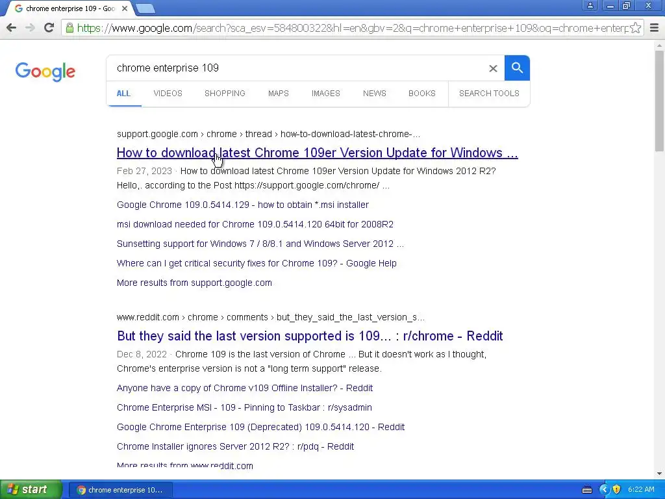Switch to the NEWS tab
The image size is (665, 499).
point(375,94)
